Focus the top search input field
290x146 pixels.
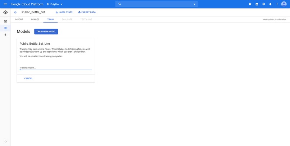(x=156, y=4)
